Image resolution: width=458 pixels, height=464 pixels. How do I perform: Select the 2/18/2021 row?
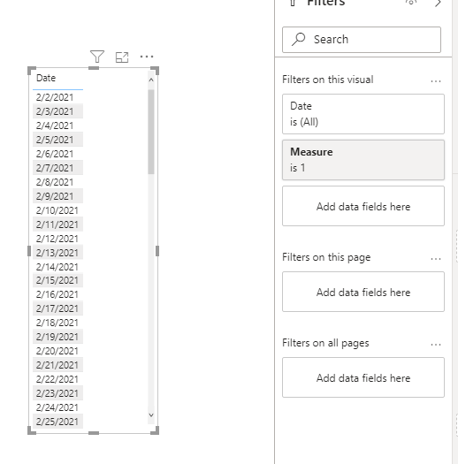point(57,323)
